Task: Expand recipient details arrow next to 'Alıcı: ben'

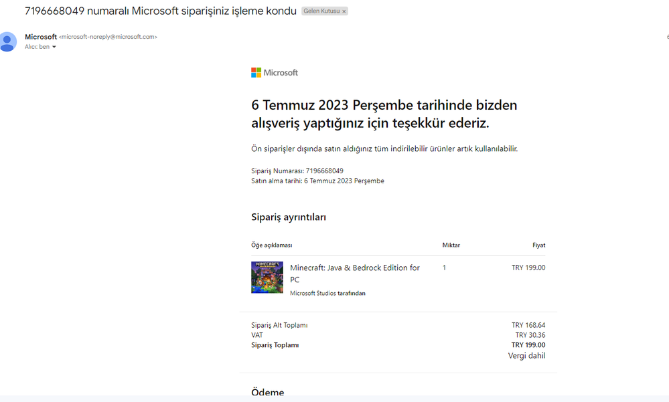Action: pos(54,47)
